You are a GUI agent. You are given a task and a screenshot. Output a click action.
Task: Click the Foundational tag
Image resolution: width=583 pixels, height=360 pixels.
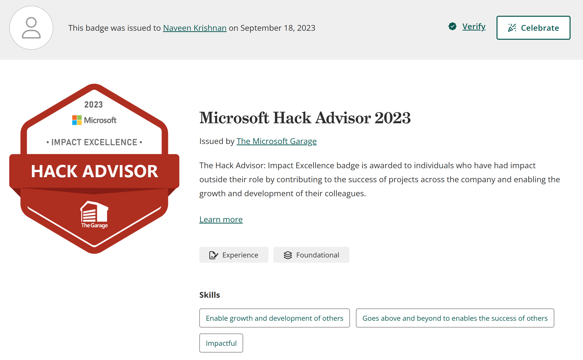(x=311, y=255)
